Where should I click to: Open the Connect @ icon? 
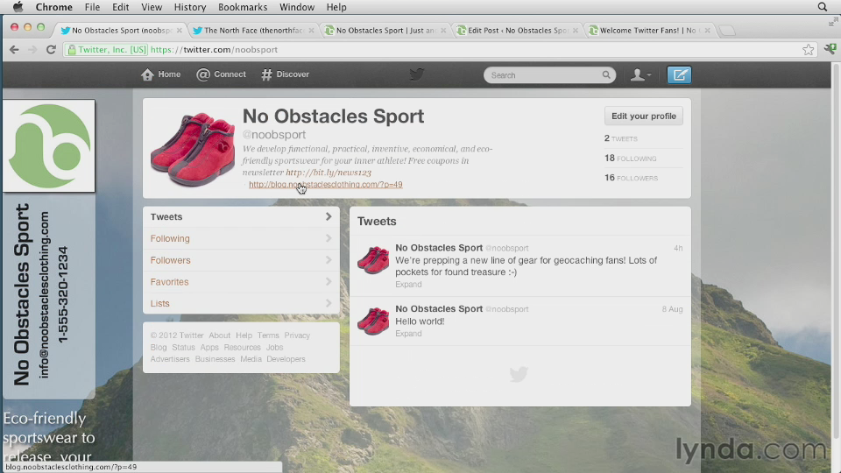(203, 74)
